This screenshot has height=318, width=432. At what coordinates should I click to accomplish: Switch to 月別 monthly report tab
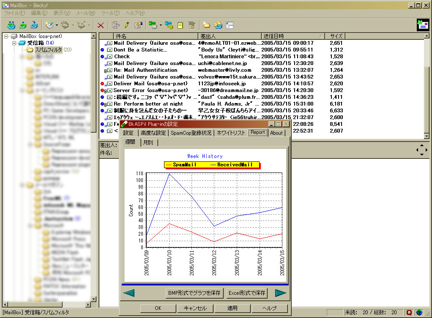[148, 143]
